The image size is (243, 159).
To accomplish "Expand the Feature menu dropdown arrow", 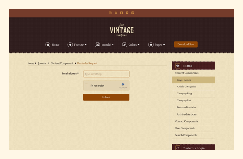I will (85, 45).
